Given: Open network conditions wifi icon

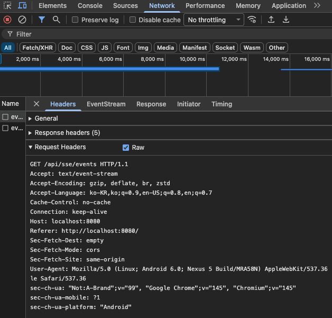Looking at the screenshot, I should [x=252, y=20].
